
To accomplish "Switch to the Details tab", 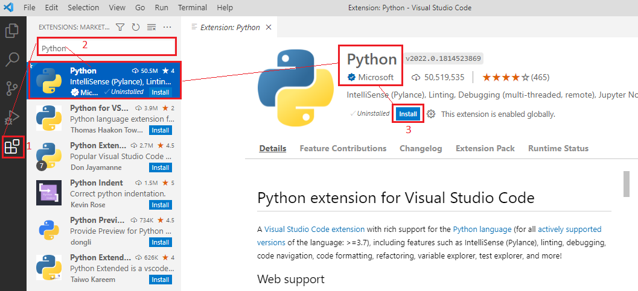I will click(x=273, y=149).
